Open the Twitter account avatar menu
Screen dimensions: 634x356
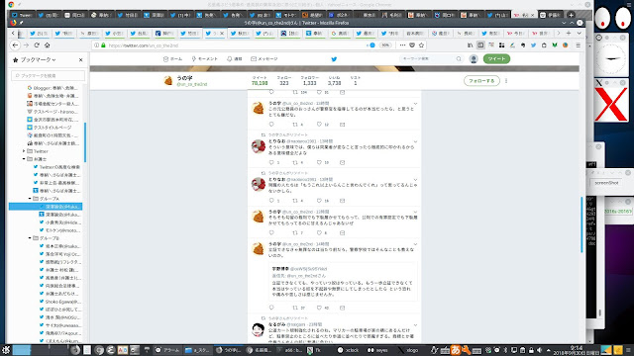coord(474,59)
